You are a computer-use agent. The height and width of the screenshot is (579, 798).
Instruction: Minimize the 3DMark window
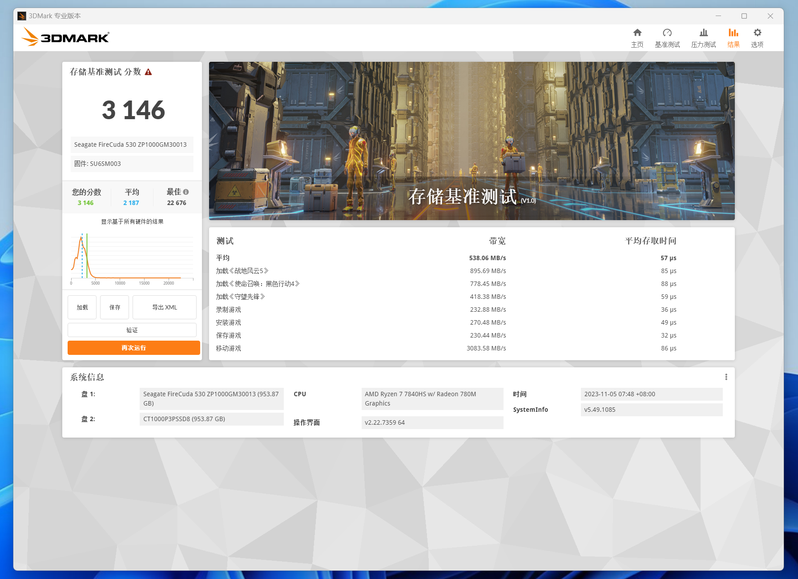pos(718,16)
